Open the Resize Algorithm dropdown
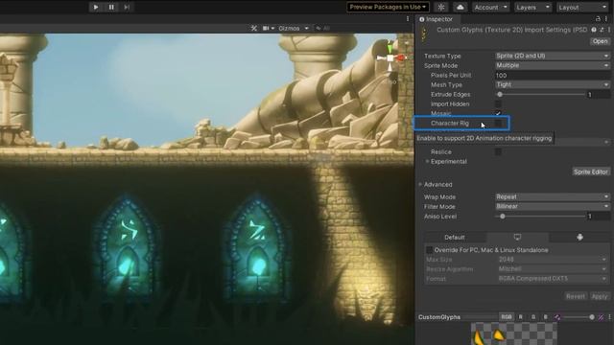 pyautogui.click(x=553, y=269)
